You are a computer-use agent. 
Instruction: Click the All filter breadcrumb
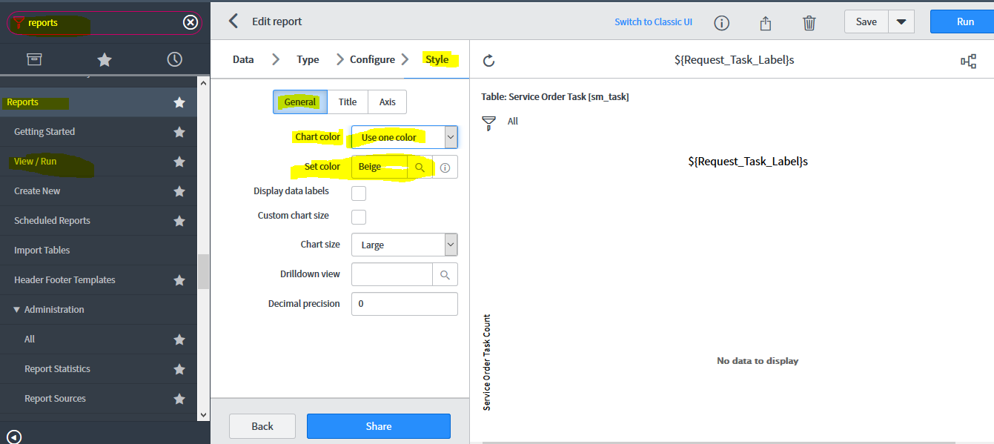[513, 121]
